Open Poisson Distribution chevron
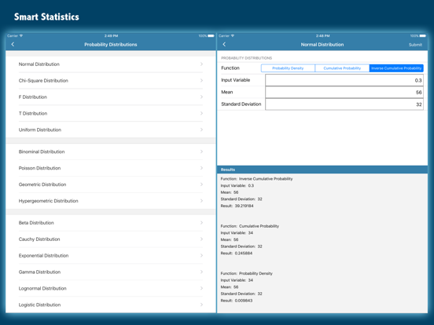Viewport: 434px width, 325px height. tap(201, 168)
